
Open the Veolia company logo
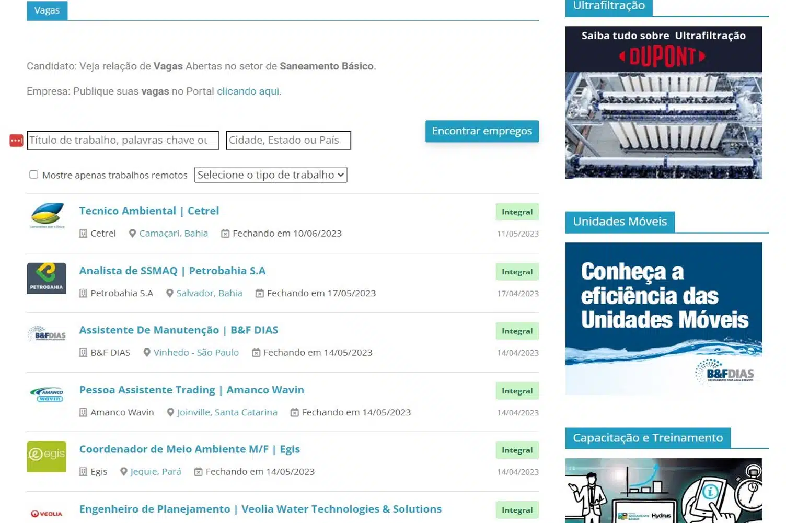(47, 514)
